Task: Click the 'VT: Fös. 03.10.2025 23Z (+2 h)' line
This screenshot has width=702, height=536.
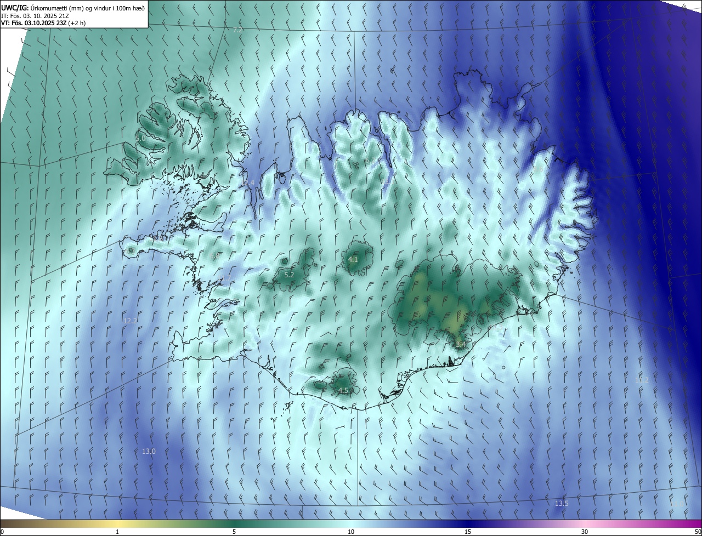Action: pos(43,23)
